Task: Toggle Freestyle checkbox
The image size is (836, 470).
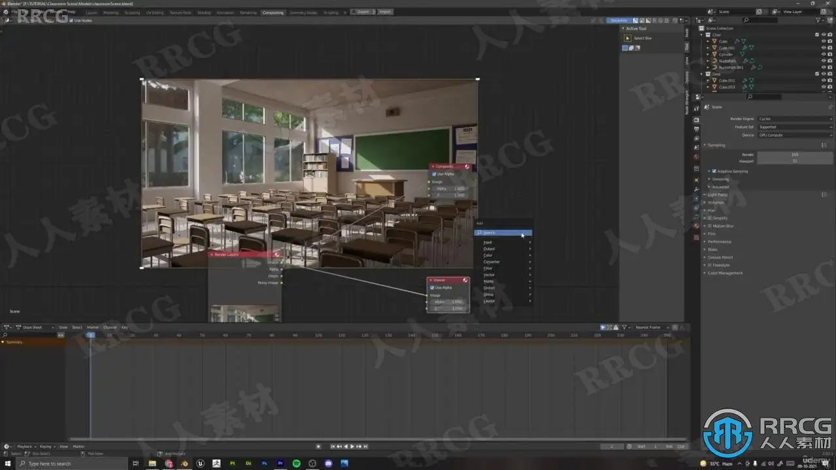Action: pos(710,265)
